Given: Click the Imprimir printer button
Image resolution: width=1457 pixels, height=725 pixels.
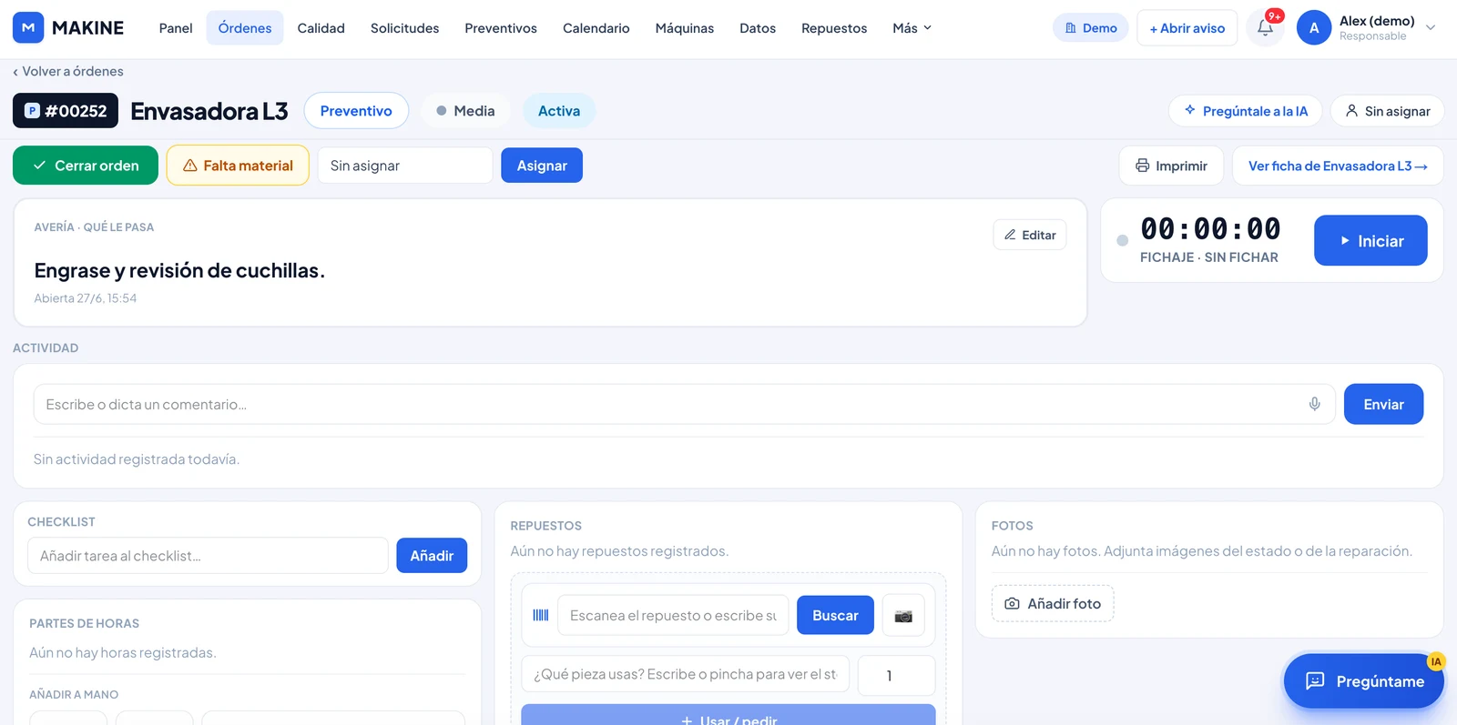Looking at the screenshot, I should (1171, 166).
